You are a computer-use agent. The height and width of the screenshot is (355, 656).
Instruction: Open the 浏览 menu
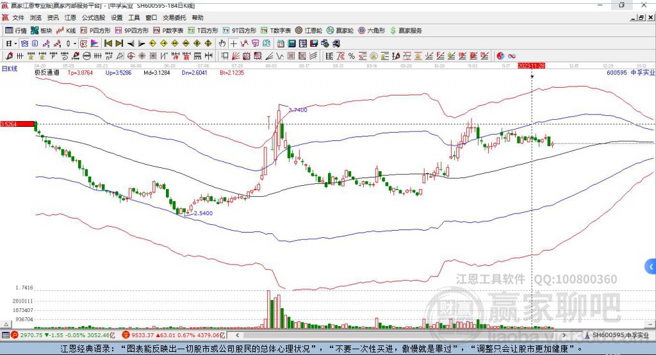36,17
